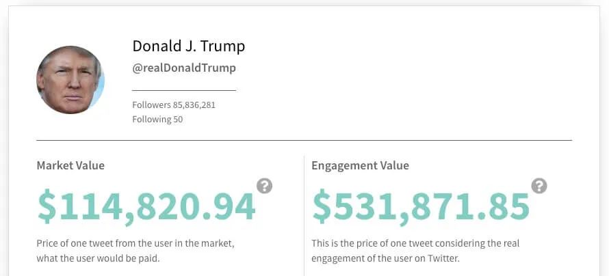Click the dollar sign of the engagement value
This screenshot has height=276, width=609.
(322, 207)
